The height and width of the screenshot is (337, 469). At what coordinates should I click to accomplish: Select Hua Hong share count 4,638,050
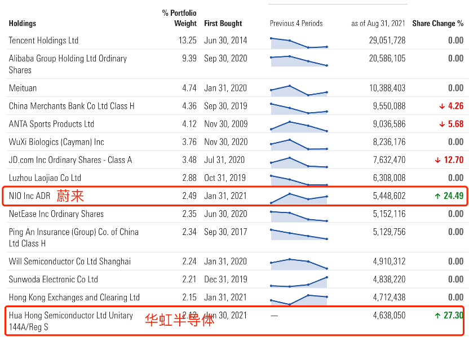pyautogui.click(x=389, y=315)
